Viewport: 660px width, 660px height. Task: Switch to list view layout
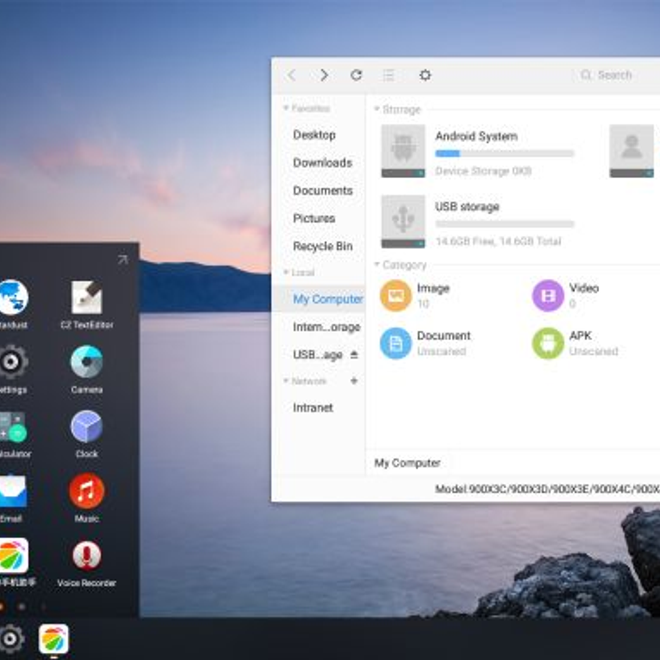[389, 75]
